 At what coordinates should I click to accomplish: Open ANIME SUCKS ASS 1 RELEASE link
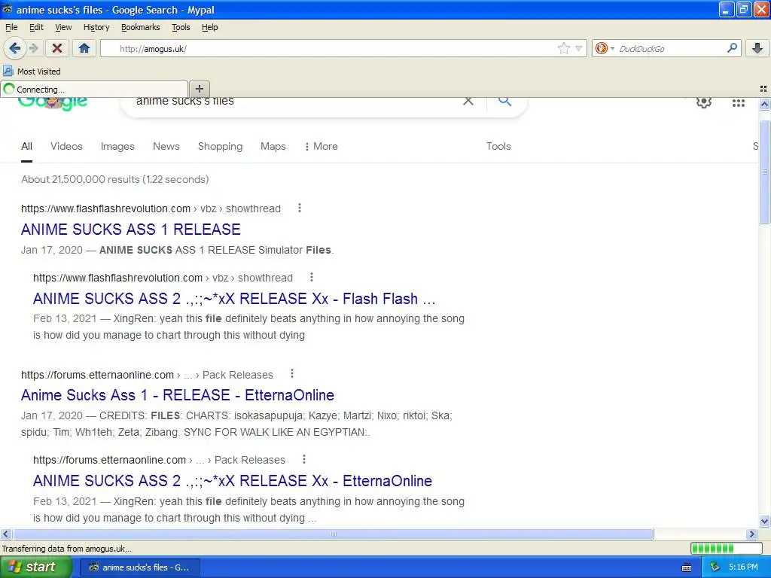click(x=131, y=229)
